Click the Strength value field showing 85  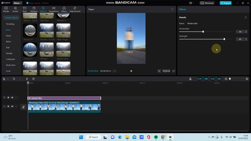(x=240, y=39)
